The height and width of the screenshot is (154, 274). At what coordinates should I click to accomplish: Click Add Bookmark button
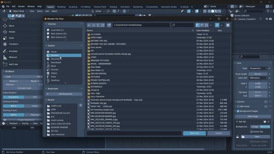click(64, 94)
